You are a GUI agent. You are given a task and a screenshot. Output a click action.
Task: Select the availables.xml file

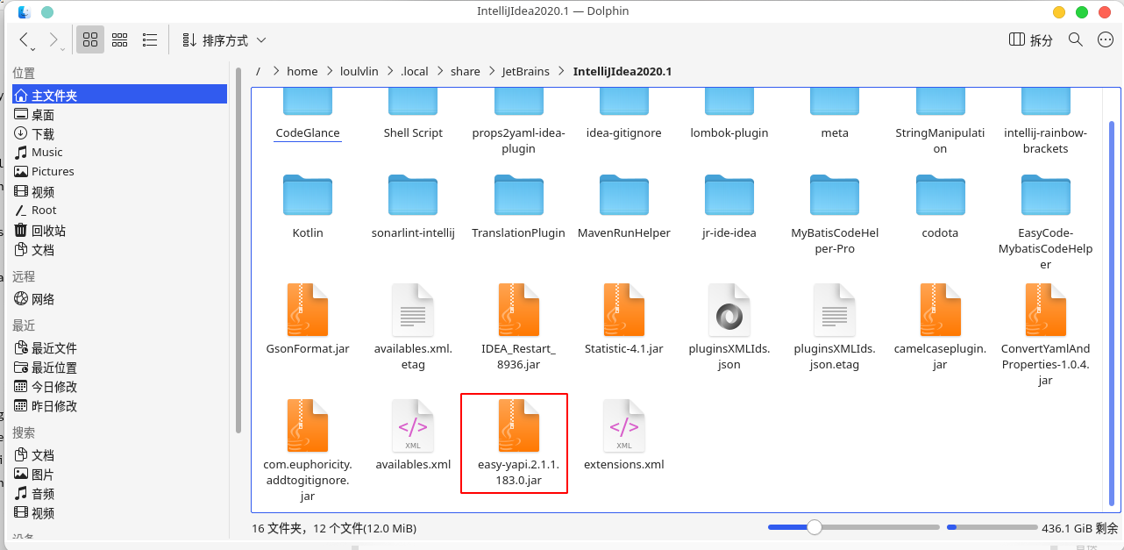coord(413,436)
